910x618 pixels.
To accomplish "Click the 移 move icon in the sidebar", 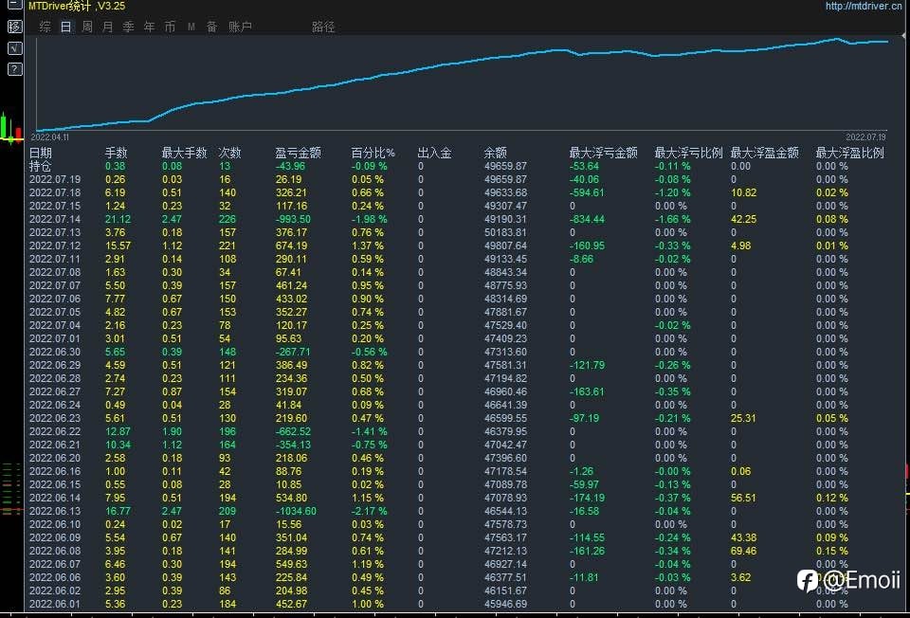I will [14, 27].
